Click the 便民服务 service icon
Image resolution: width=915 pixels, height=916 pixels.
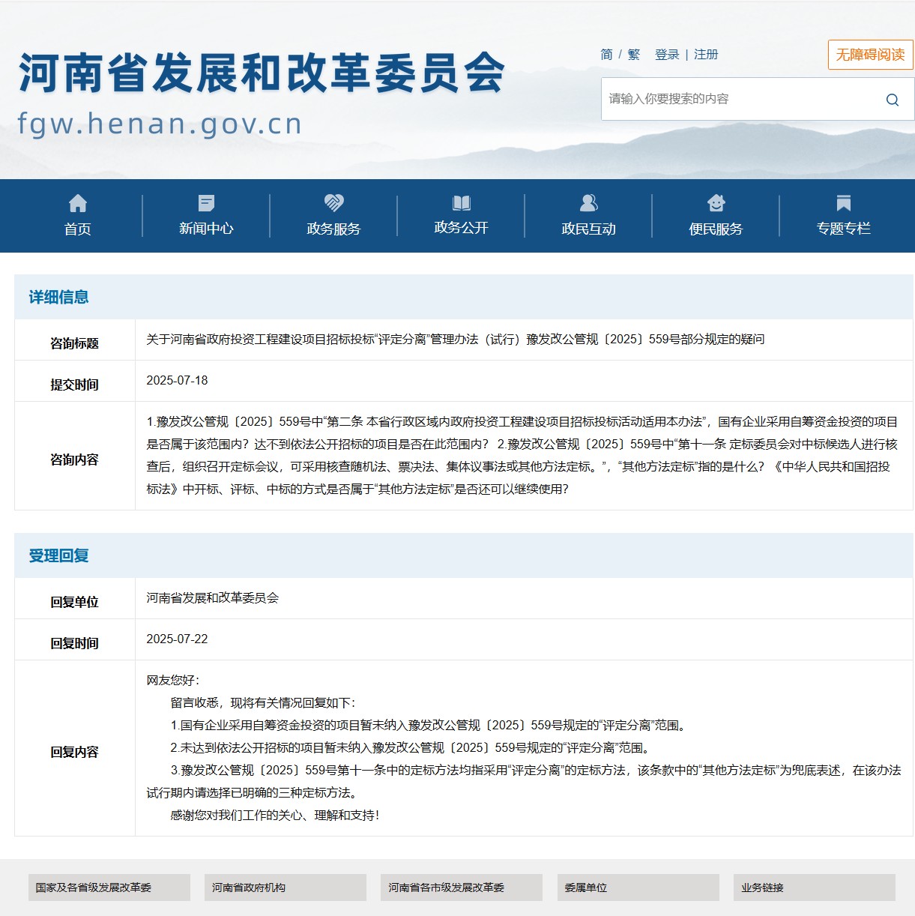point(716,203)
